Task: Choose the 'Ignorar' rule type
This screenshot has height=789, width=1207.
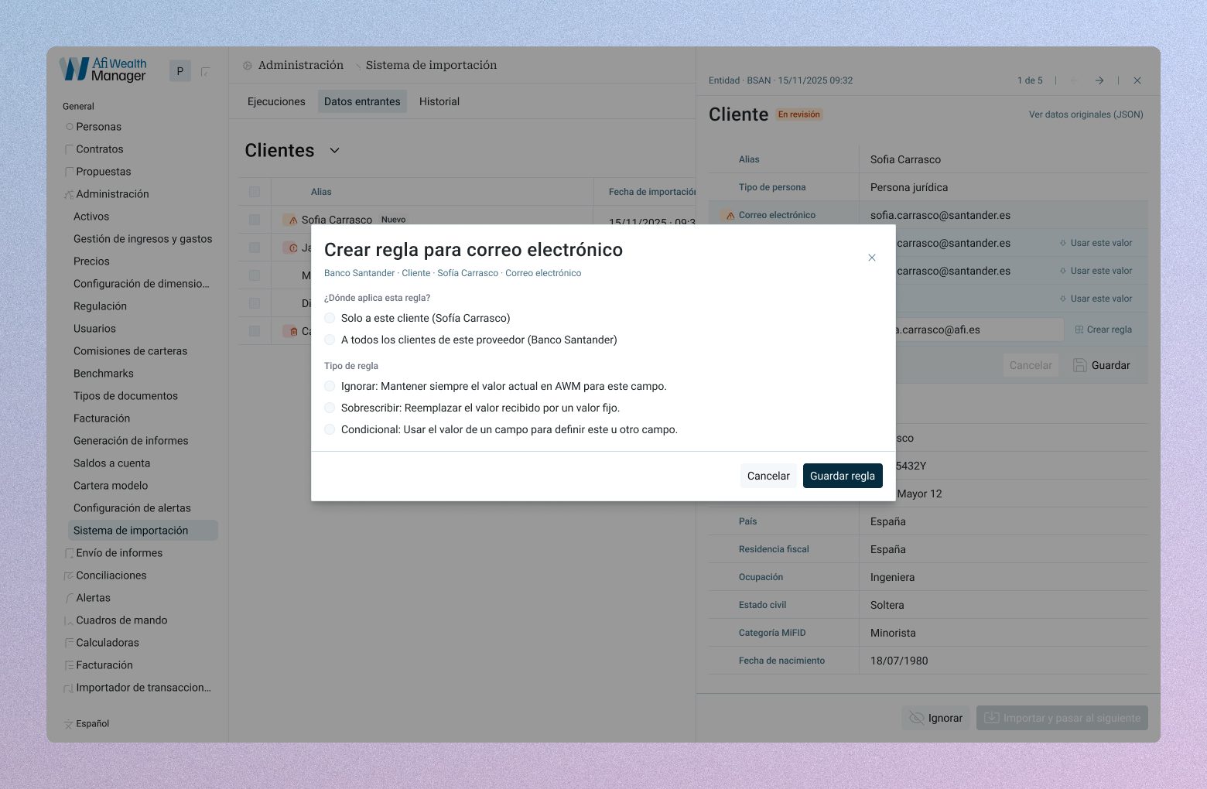Action: (330, 386)
